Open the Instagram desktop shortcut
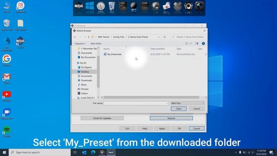277x156 pixels. (20, 7)
